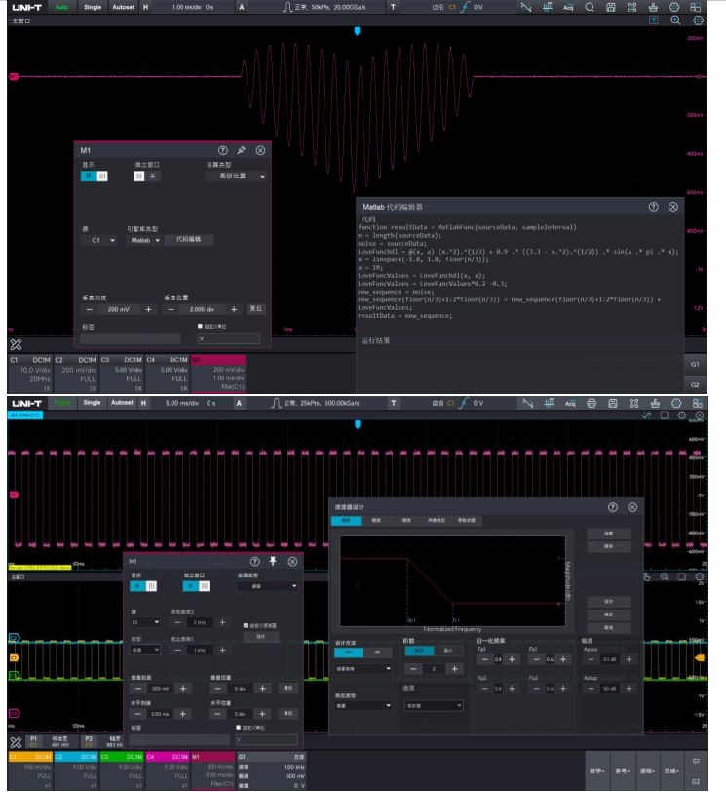Click the help icon in filter design dialog
Image resolution: width=726 pixels, height=792 pixels.
[613, 507]
